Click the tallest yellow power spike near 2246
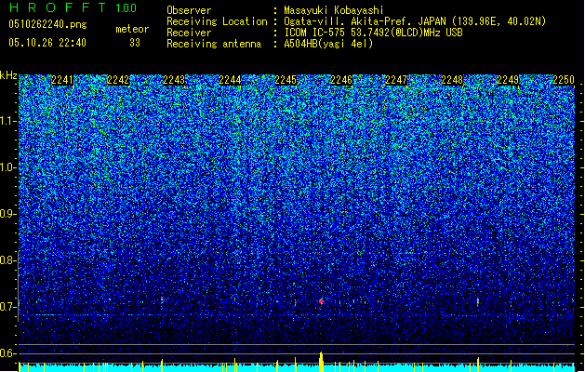 [x=321, y=362]
